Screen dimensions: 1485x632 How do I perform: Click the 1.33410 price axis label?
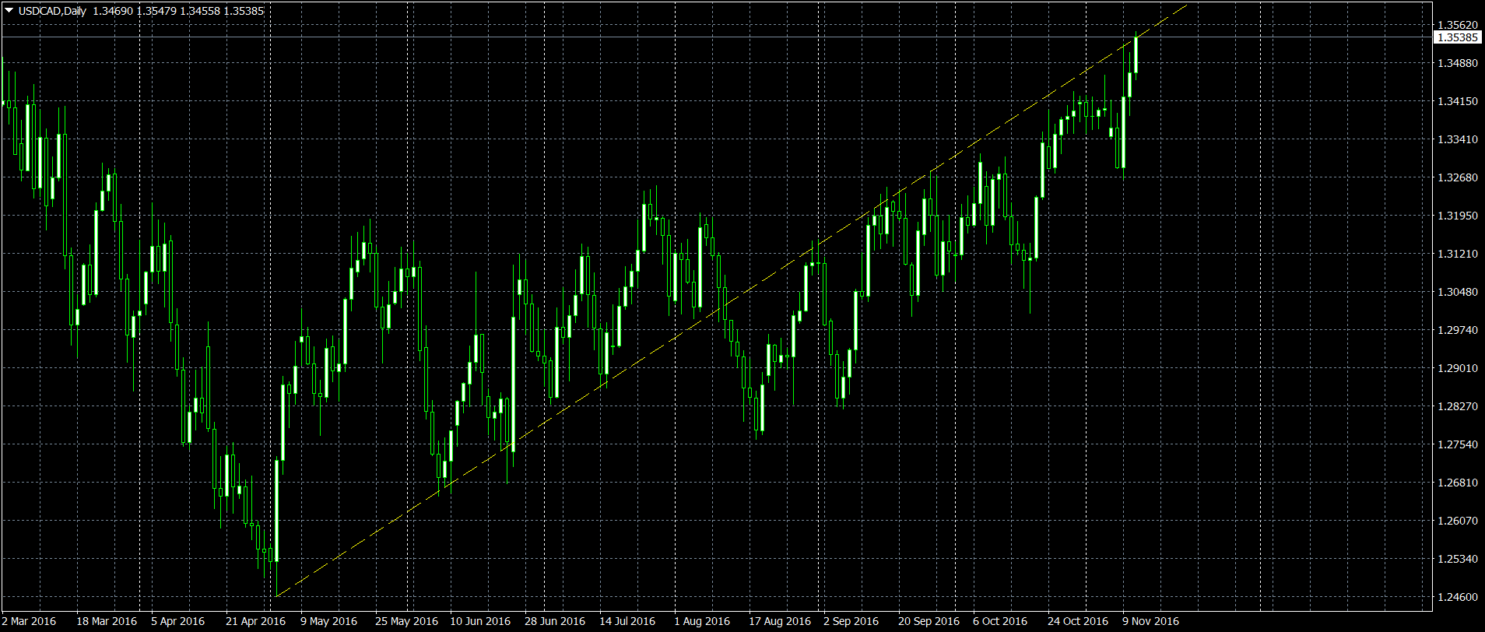pos(1458,139)
